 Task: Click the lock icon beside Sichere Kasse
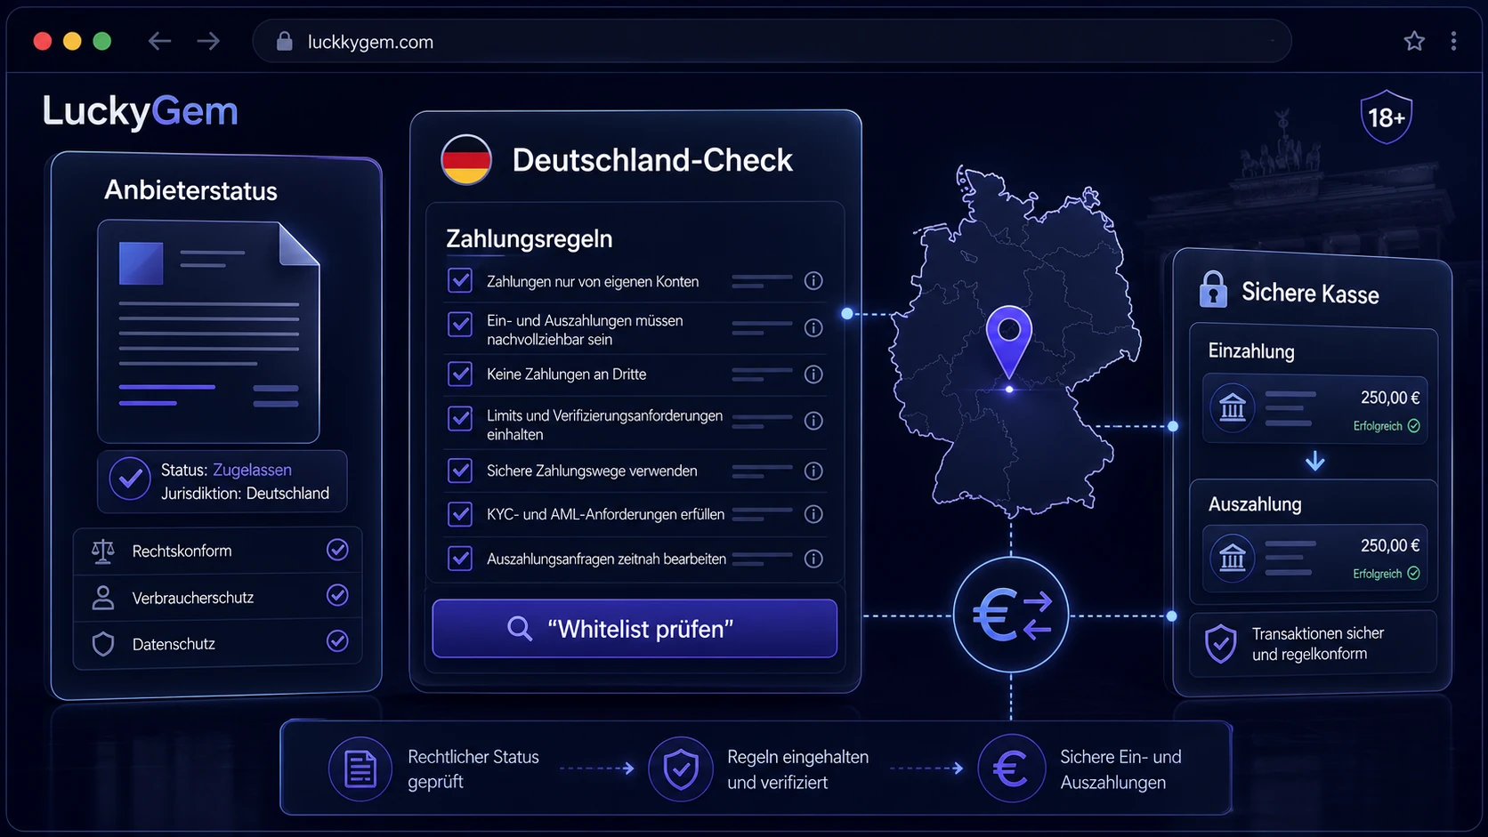[1213, 289]
